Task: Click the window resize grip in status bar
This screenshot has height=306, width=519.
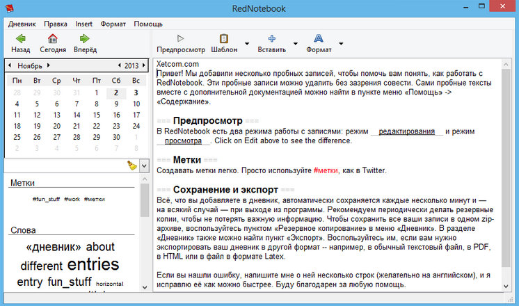Action: pos(510,299)
